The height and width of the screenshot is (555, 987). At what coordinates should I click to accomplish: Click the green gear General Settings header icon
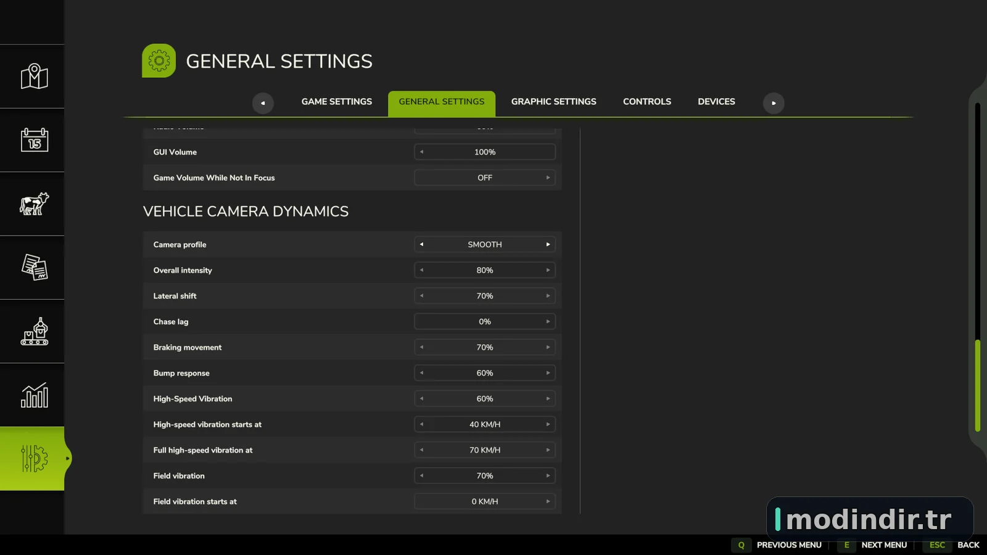click(159, 60)
